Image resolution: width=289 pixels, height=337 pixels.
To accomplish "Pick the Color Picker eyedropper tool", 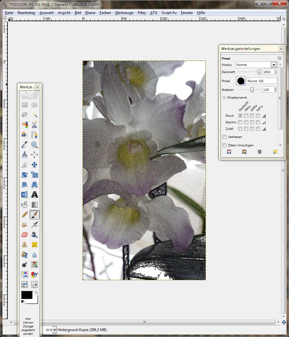I will pos(25,145).
